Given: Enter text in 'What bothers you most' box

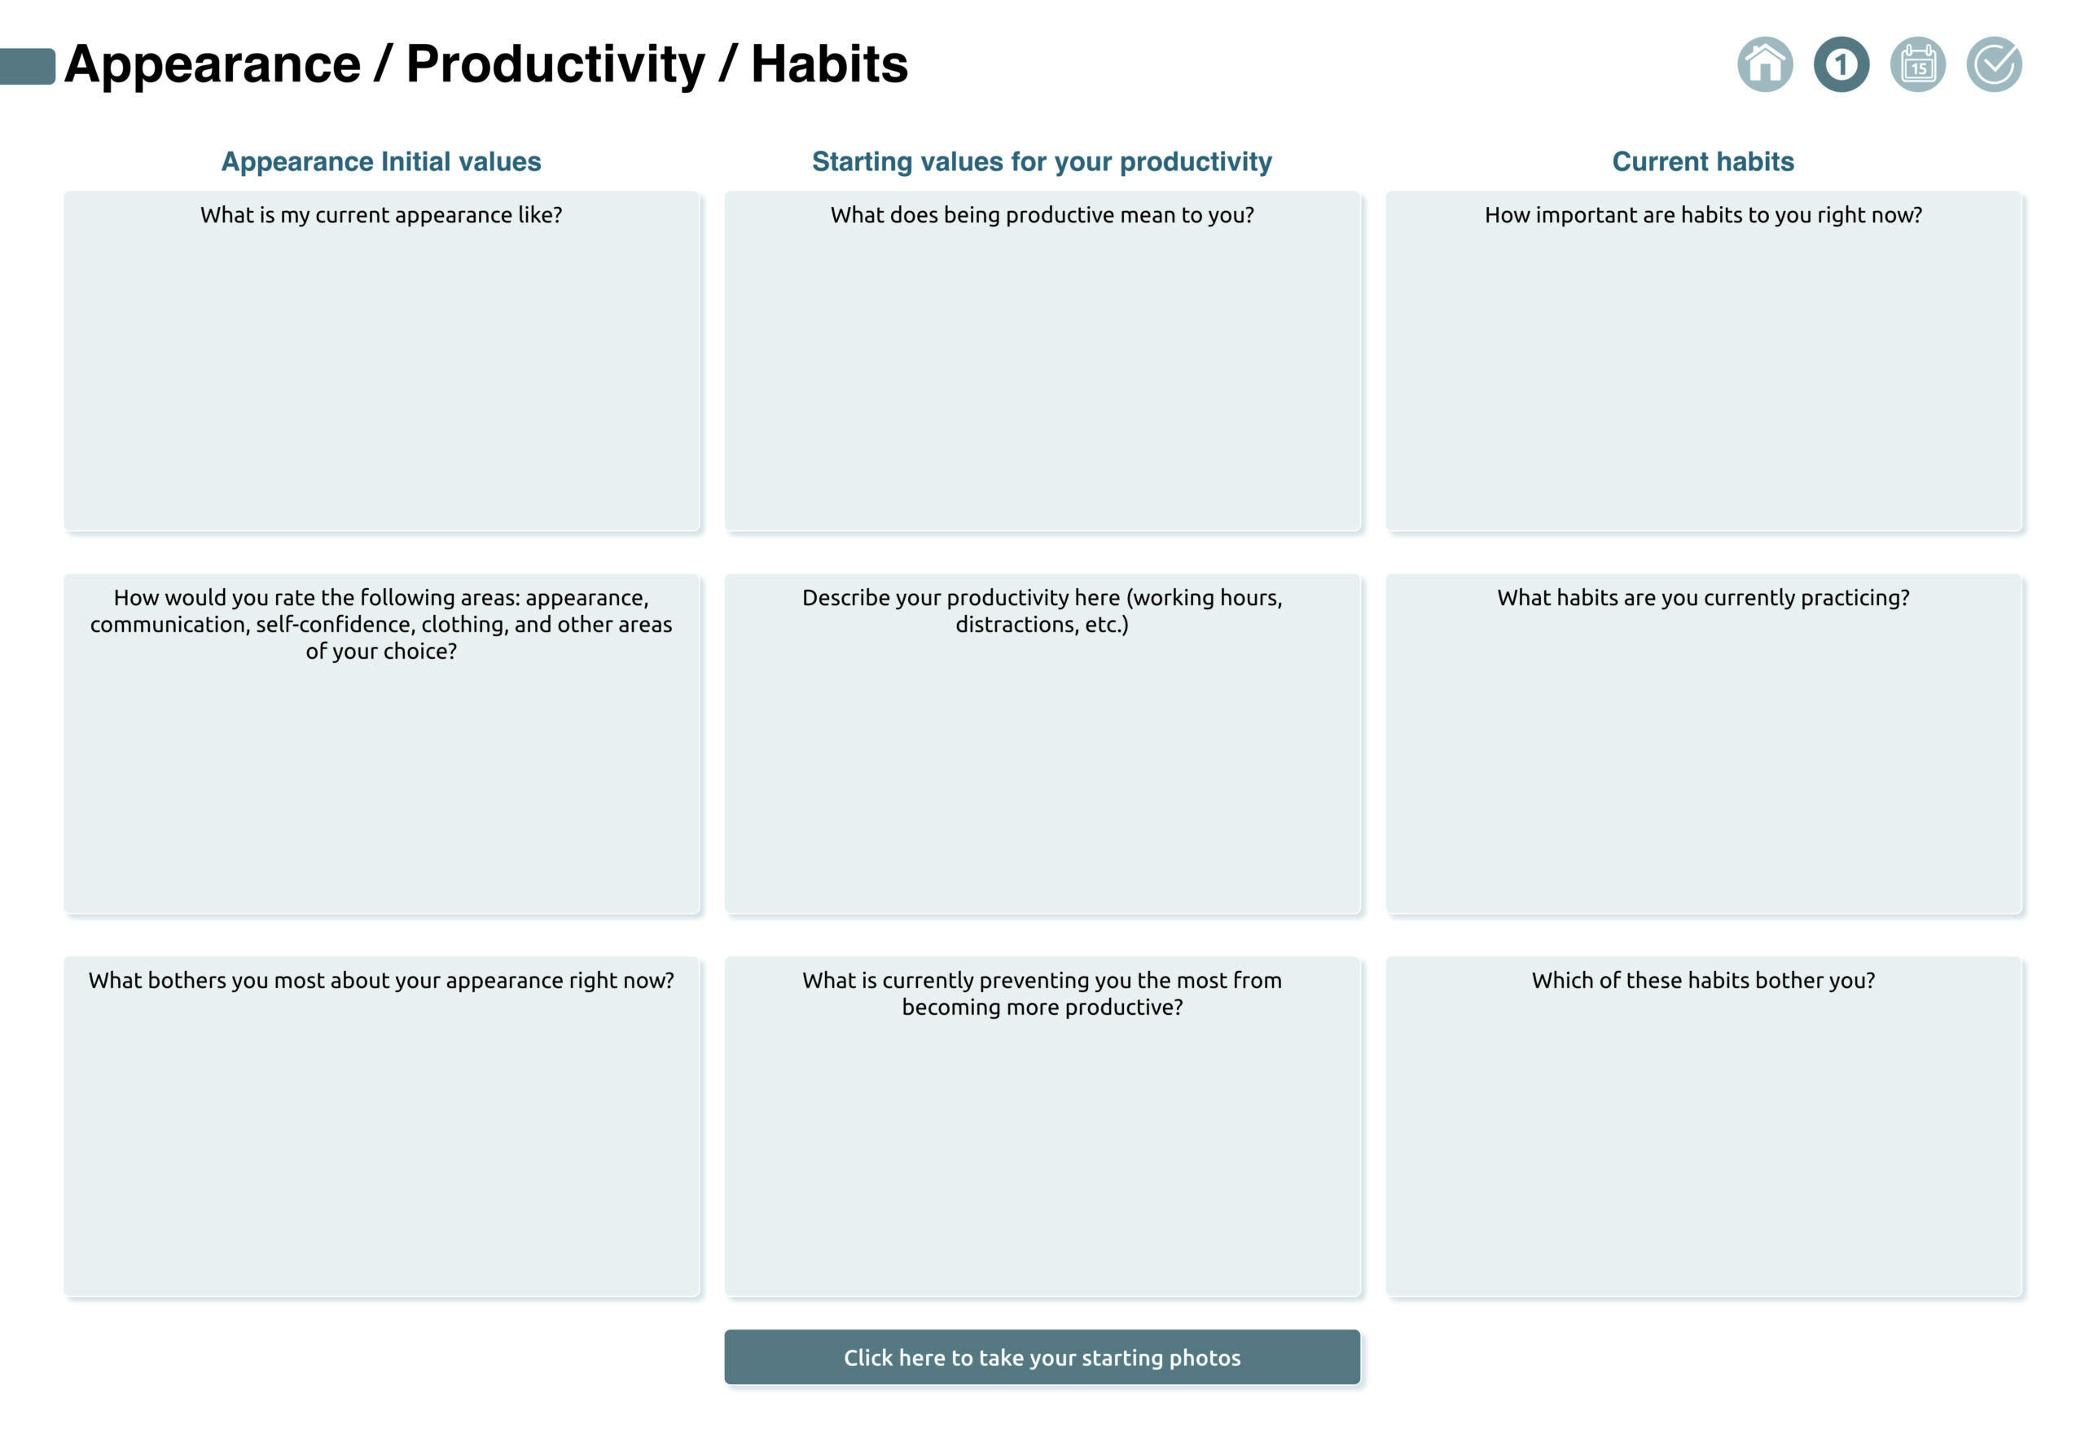Looking at the screenshot, I should tap(381, 1145).
